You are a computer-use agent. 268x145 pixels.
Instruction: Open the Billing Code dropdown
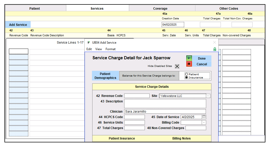(204, 122)
